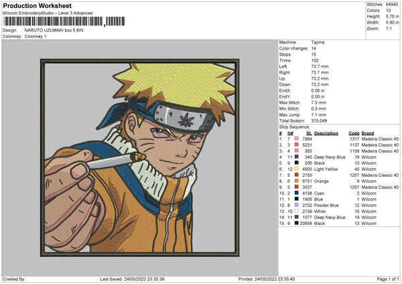
Task: Click the worksheet barcode
Action: (64, 21)
